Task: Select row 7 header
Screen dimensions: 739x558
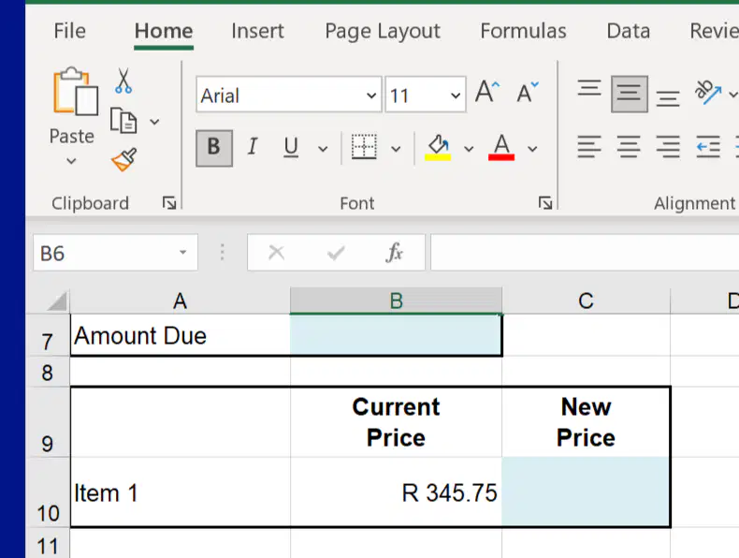Action: click(47, 335)
